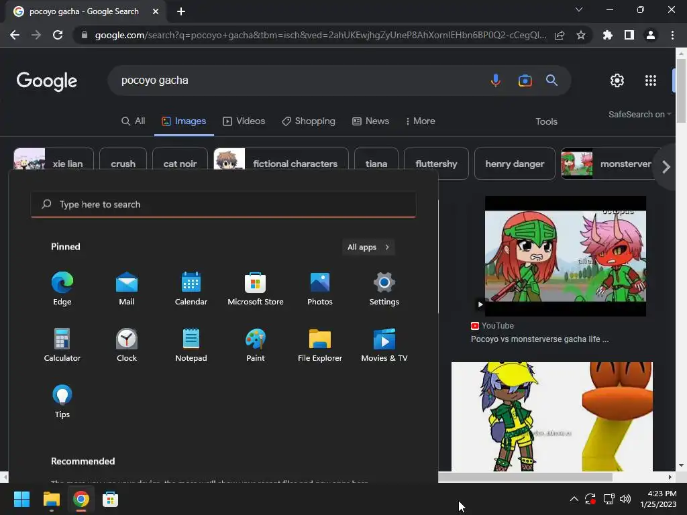This screenshot has width=687, height=515.
Task: Open the volume control in tray
Action: point(625,499)
